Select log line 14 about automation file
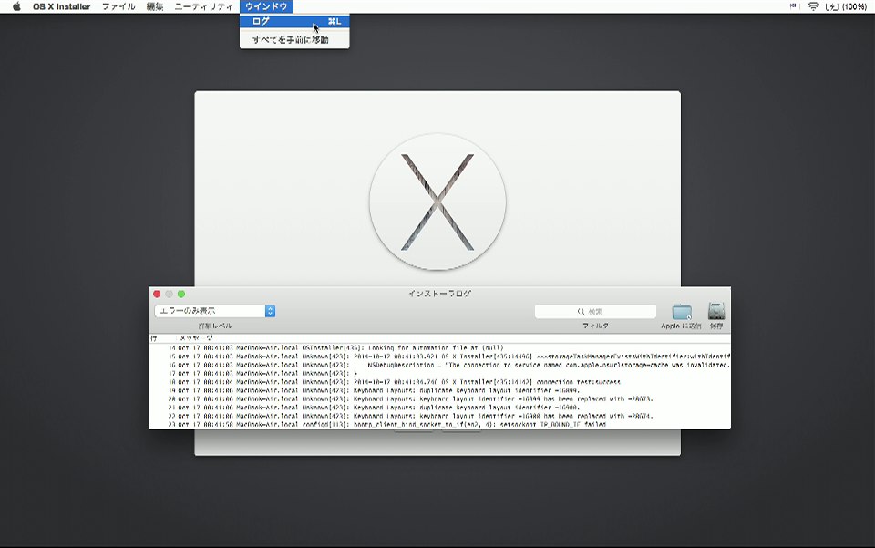Screen dimensions: 875x548 tap(439, 347)
